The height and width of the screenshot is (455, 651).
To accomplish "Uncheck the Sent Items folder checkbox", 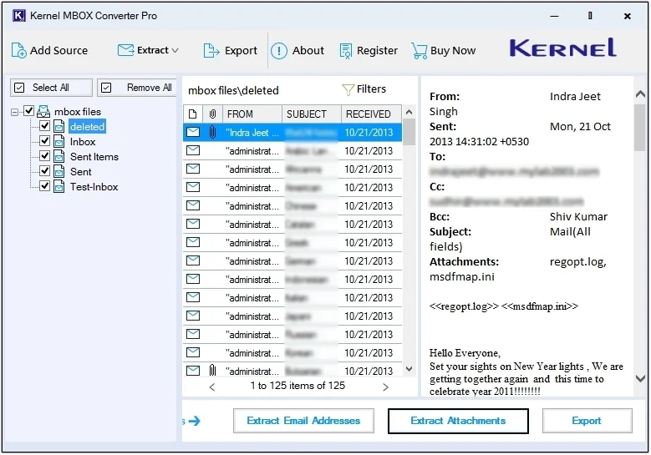I will point(45,156).
